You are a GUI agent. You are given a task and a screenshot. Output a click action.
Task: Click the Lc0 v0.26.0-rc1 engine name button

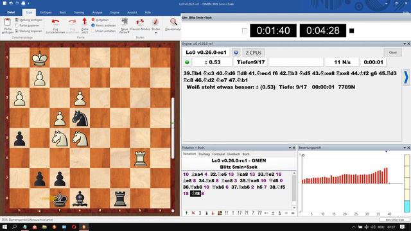pos(206,53)
